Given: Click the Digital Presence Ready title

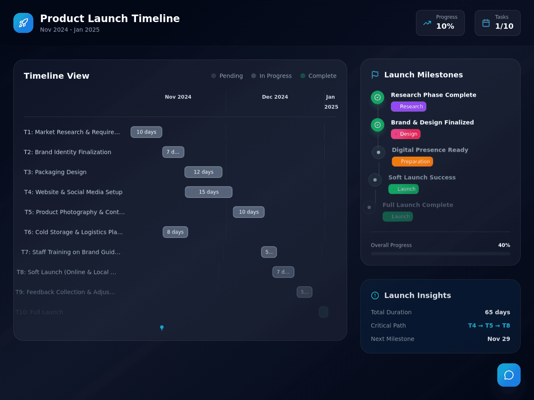Looking at the screenshot, I should point(430,150).
